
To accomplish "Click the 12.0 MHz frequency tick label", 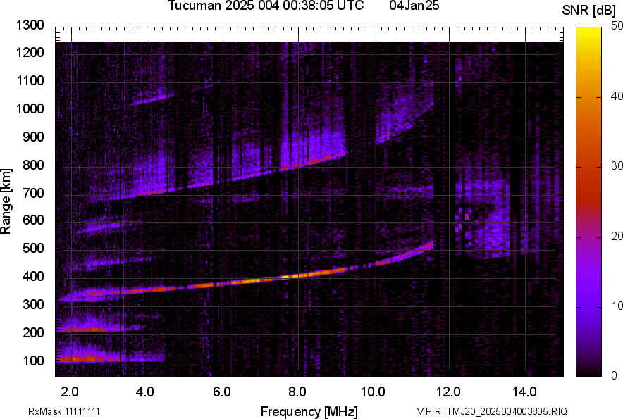I will click(449, 390).
